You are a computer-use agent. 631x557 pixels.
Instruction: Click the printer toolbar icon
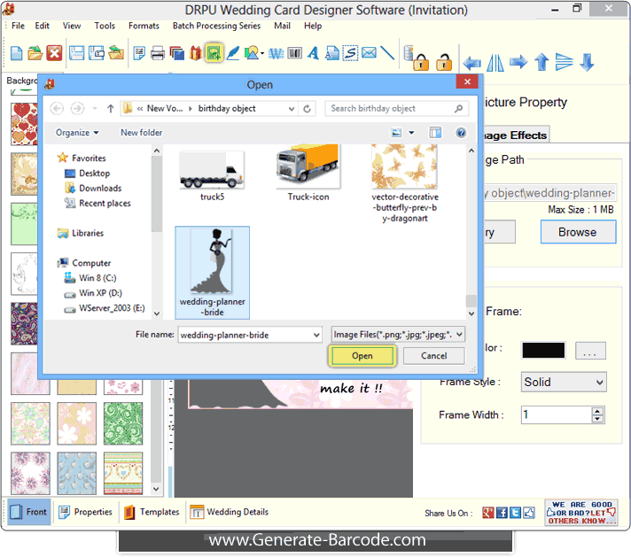point(158,53)
